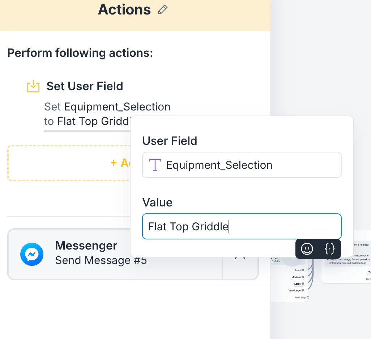
Task: Click the Set User Field action heading
Action: (85, 86)
